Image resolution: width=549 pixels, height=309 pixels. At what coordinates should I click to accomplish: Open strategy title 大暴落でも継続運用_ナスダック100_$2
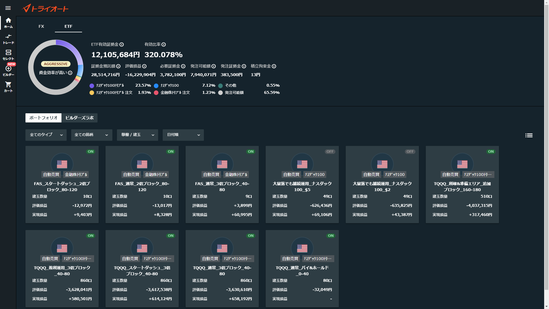[382, 186]
